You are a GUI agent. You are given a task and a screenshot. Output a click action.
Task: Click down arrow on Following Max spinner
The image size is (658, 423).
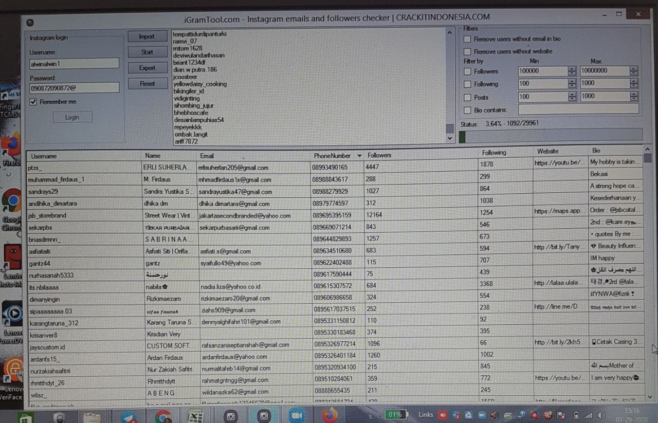pyautogui.click(x=634, y=86)
